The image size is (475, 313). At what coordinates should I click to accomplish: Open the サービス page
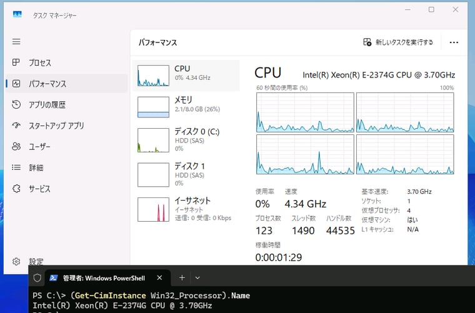67,189
